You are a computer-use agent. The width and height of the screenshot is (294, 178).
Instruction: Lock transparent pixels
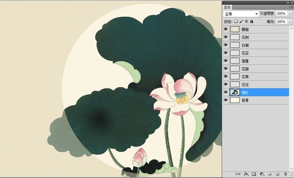pos(236,22)
